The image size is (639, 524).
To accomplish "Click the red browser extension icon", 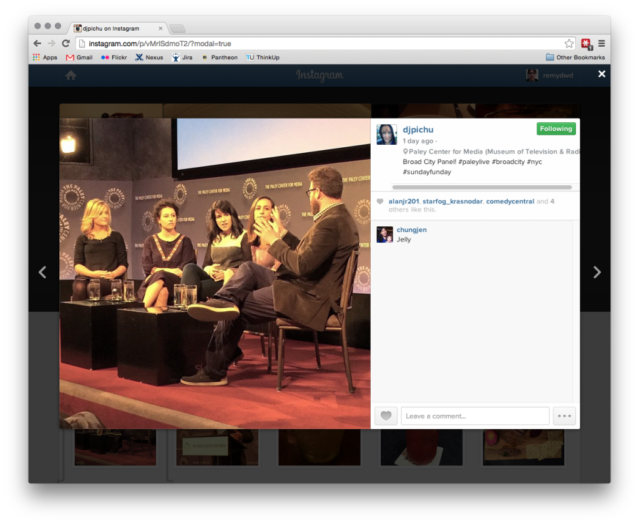I will pos(586,44).
